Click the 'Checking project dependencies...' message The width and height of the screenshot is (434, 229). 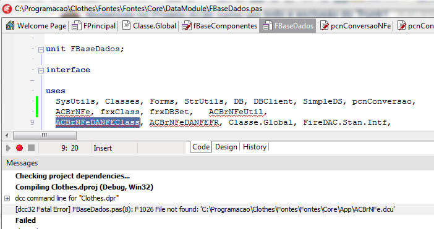(x=72, y=176)
